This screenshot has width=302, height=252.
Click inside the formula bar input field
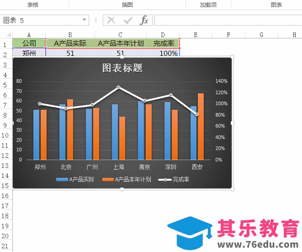tap(228, 20)
